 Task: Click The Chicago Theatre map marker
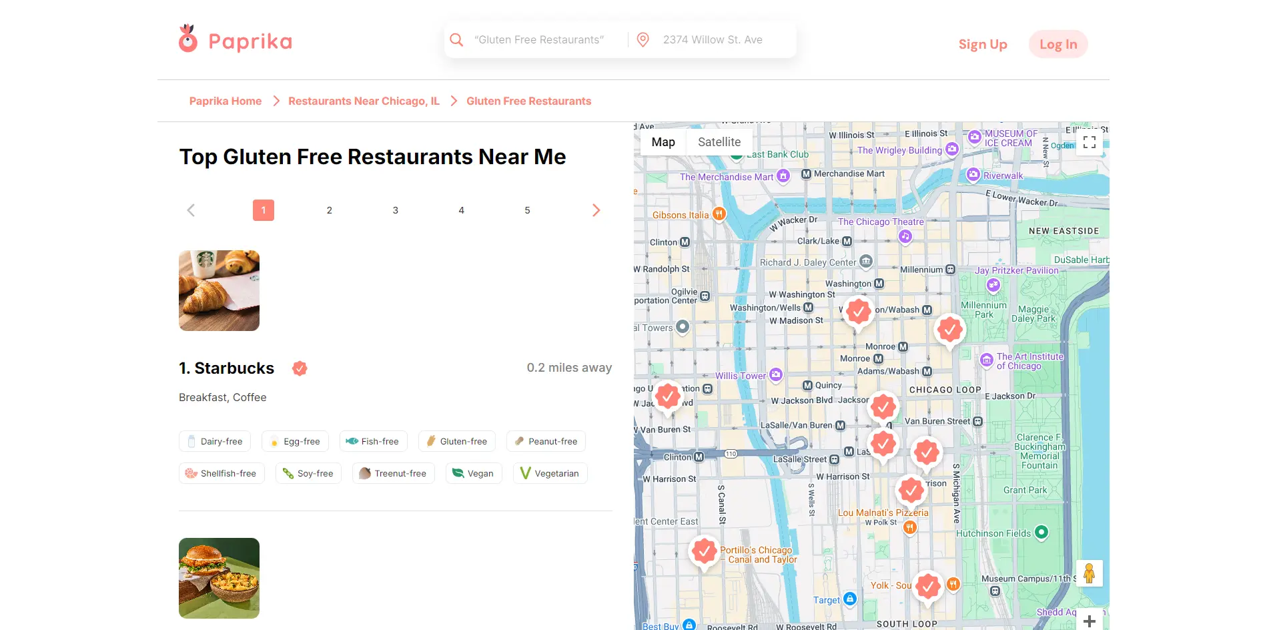pos(905,236)
